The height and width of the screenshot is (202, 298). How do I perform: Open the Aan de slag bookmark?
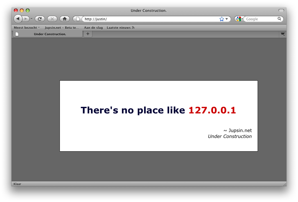pos(93,28)
